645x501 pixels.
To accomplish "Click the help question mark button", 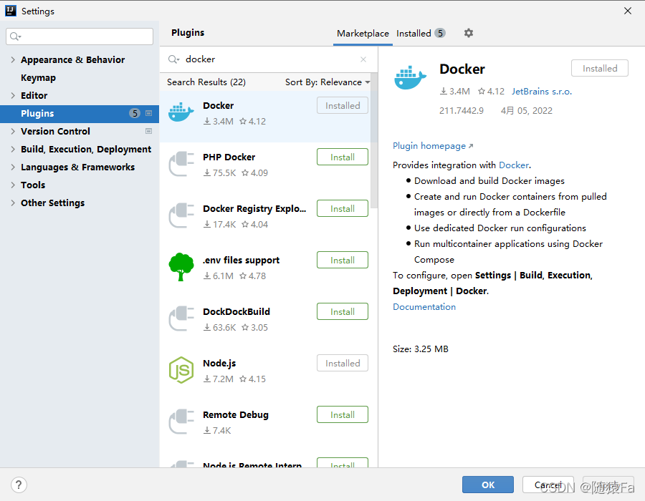I will pyautogui.click(x=19, y=485).
